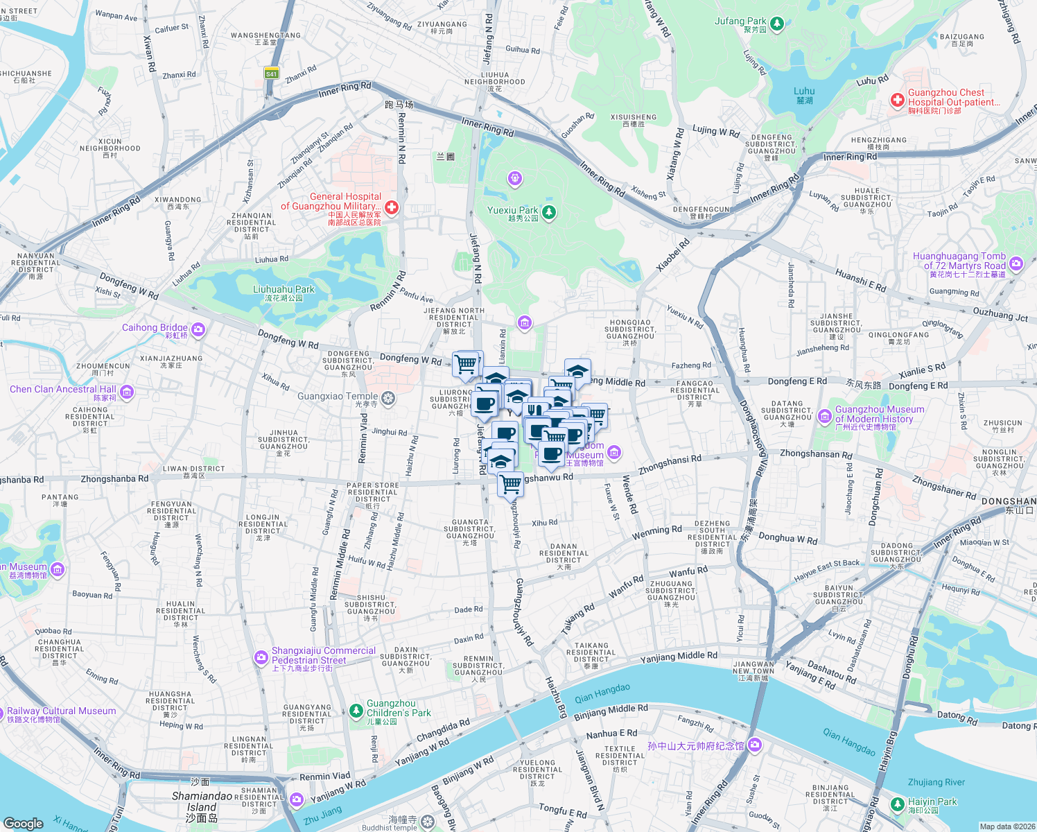Click the Shamiandao Island label
This screenshot has width=1037, height=832.
(202, 807)
